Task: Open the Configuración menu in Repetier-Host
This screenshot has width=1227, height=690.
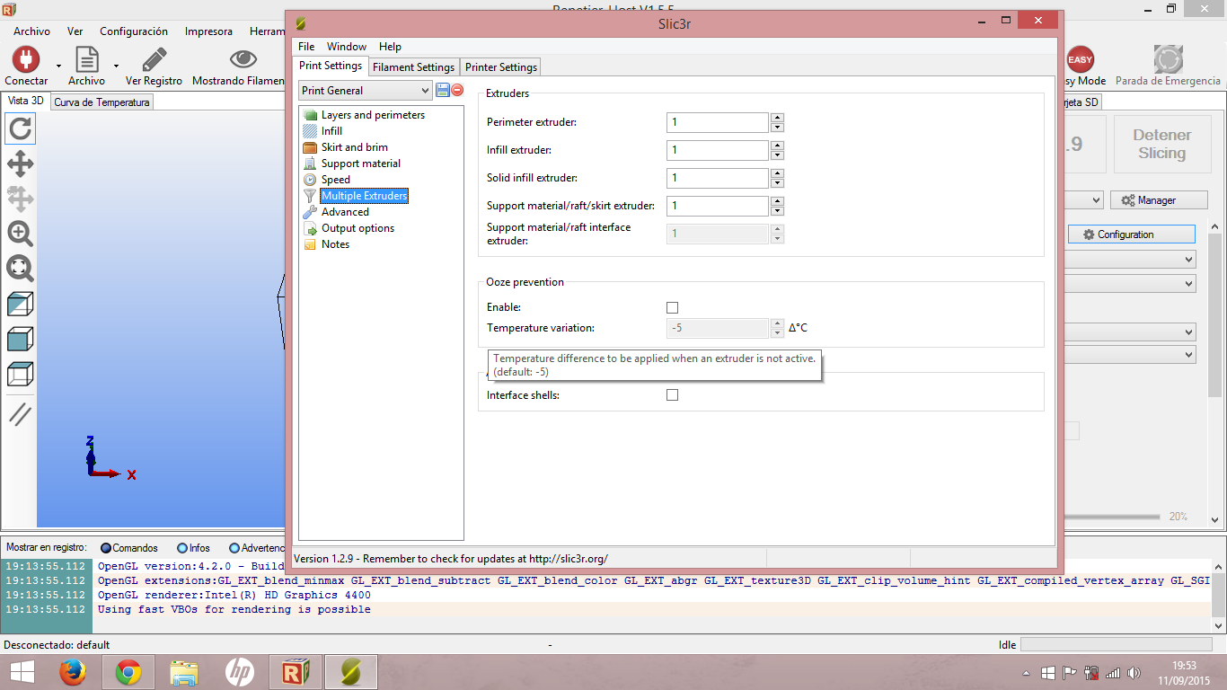Action: tap(134, 31)
